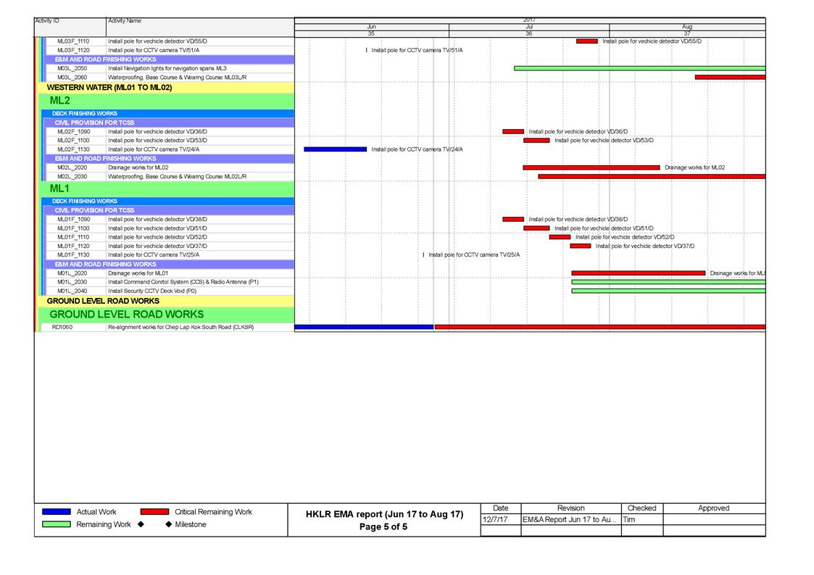Click the Jun month header in the timeline
The image size is (814, 575).
[x=372, y=27]
